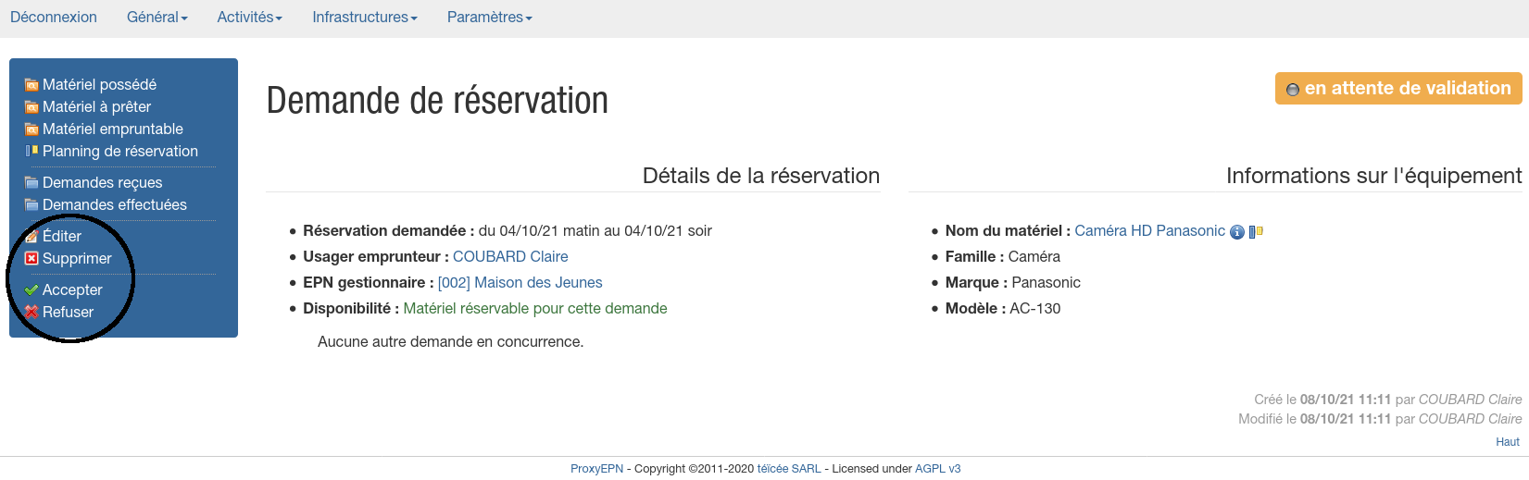The image size is (1529, 480).
Task: Click the planning icon next to equipment name
Action: pos(1256,232)
